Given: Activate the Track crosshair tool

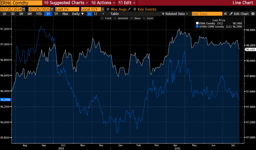Looking at the screenshot, I should pyautogui.click(x=106, y=18).
